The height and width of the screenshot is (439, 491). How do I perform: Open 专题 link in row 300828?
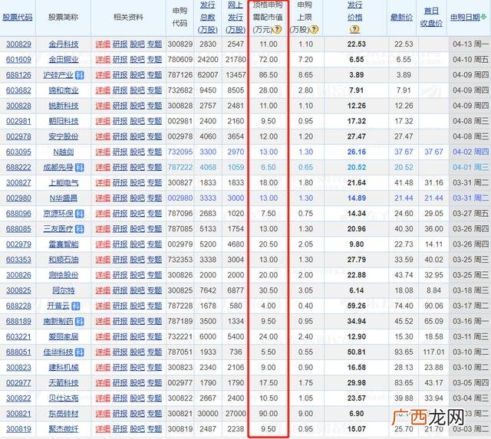pyautogui.click(x=154, y=106)
